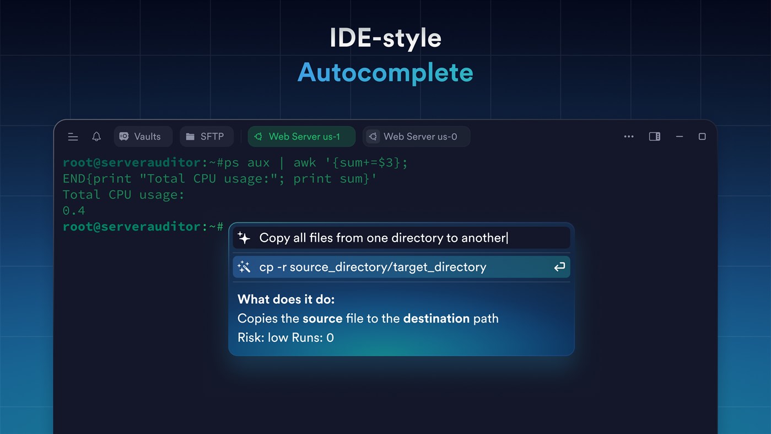Toggle the side panel layout icon
The height and width of the screenshot is (434, 771).
(x=655, y=137)
